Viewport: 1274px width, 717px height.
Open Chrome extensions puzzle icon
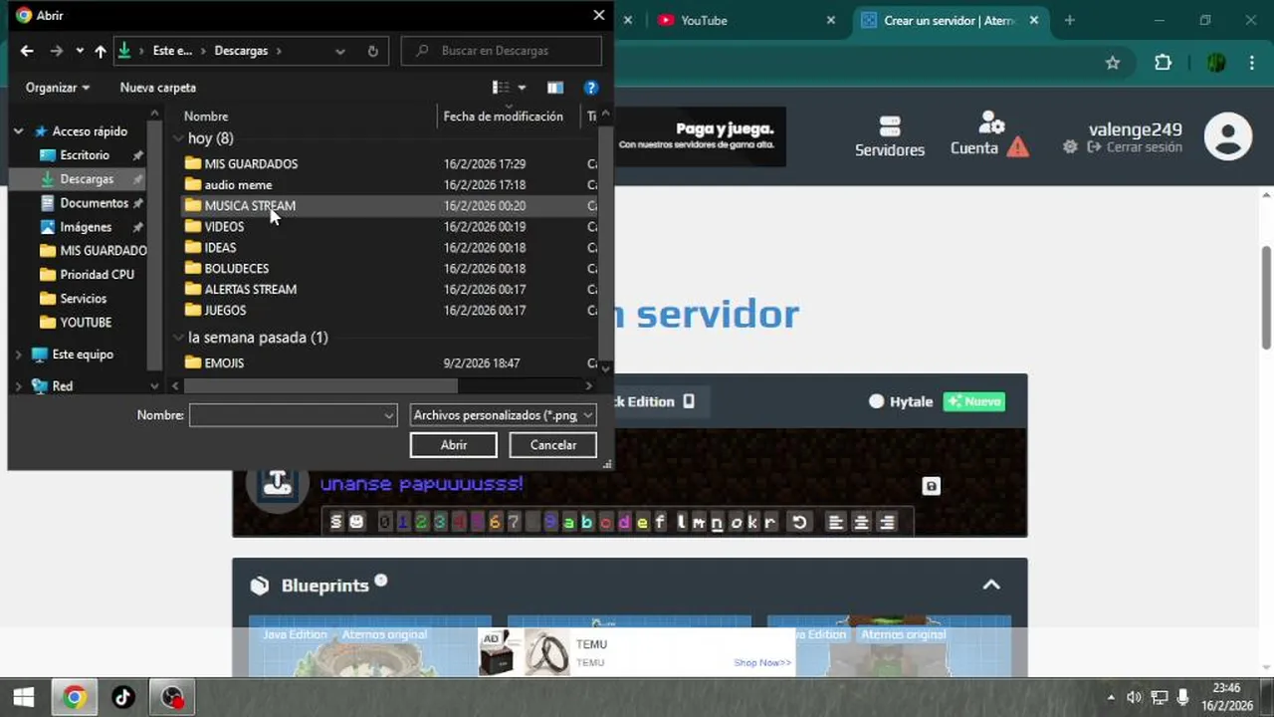pos(1163,63)
